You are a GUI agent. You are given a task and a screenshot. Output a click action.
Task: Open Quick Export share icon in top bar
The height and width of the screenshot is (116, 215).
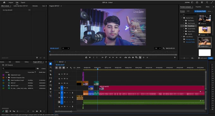coord(197,3)
